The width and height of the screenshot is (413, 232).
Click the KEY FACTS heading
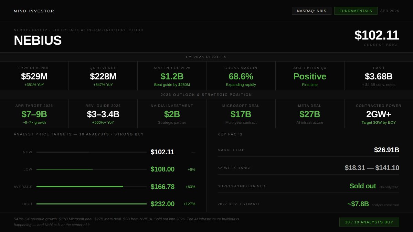230,134
